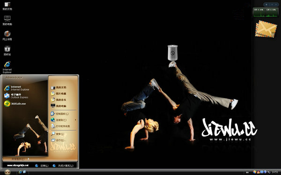Viewport: 281px width, 175px height.
Task: Click the CPU usage monitor gadget
Action: click(x=266, y=12)
